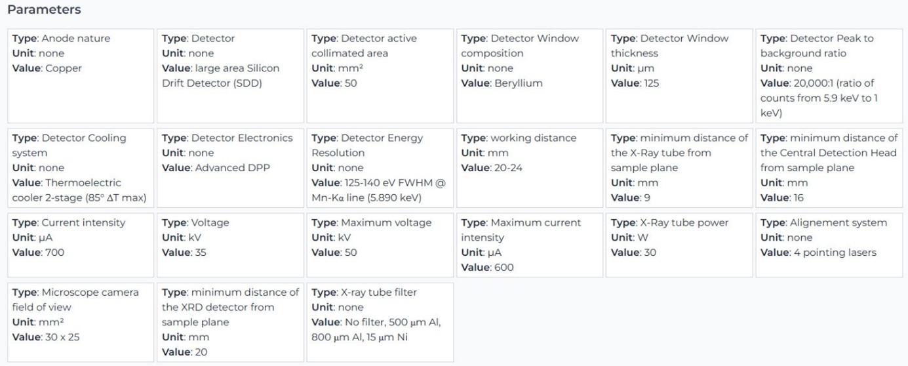This screenshot has width=908, height=366.
Task: Click the working distance 20-24 card
Action: coord(529,168)
